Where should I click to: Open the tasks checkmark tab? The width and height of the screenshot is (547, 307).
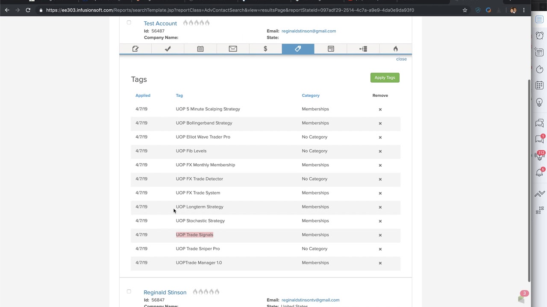[168, 49]
